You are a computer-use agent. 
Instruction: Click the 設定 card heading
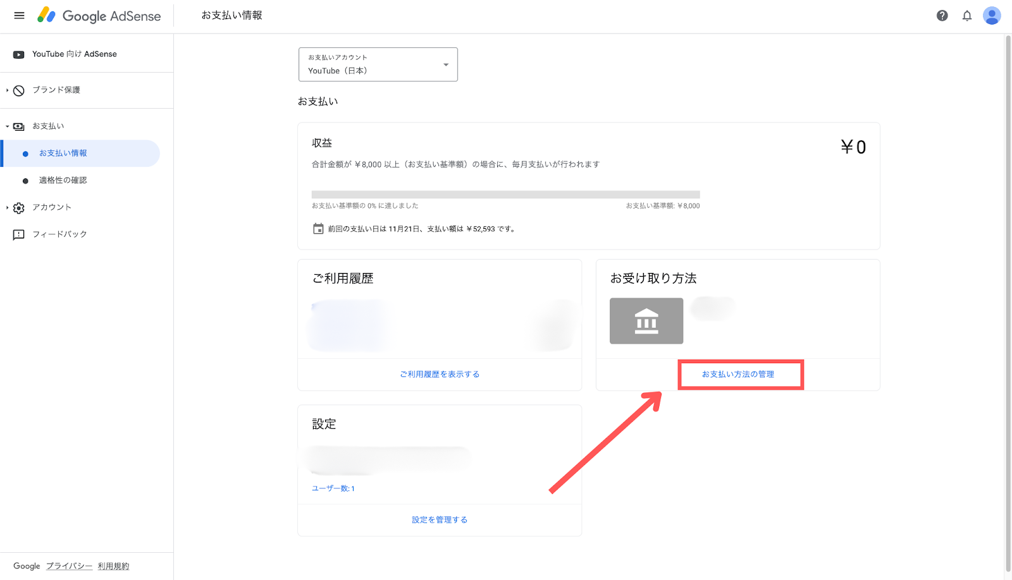click(324, 424)
